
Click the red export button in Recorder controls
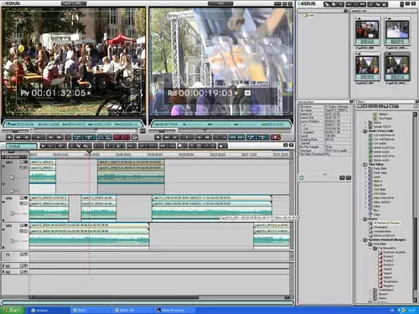[276, 137]
